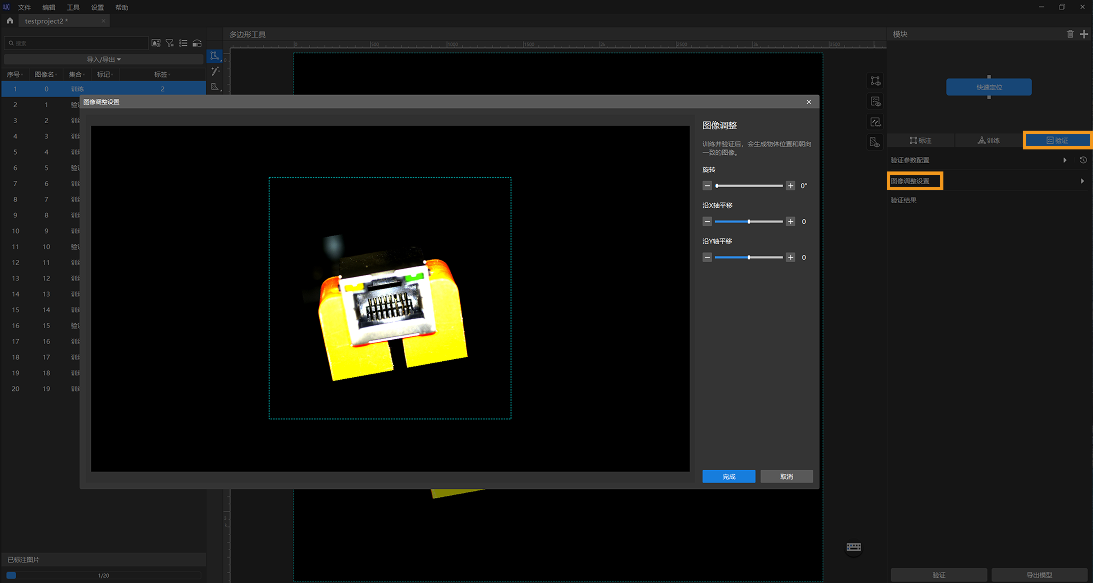The image size is (1093, 583).
Task: Toggle annotation visibility eye icon
Action: (x=875, y=80)
